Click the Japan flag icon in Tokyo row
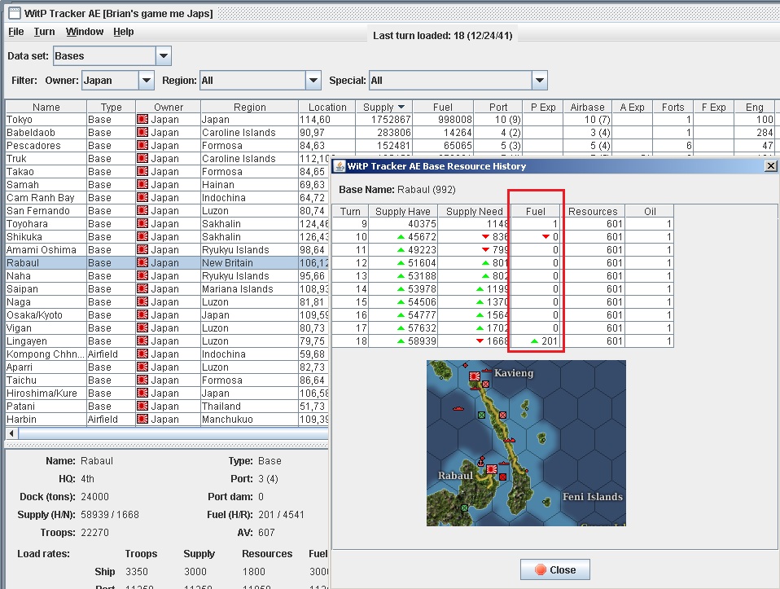 click(142, 120)
